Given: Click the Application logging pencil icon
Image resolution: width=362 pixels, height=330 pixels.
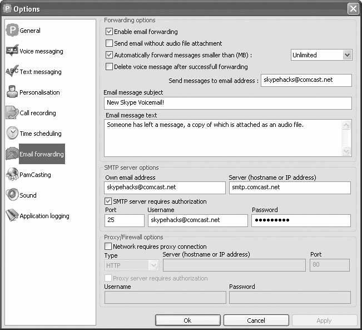Looking at the screenshot, I should (12, 216).
